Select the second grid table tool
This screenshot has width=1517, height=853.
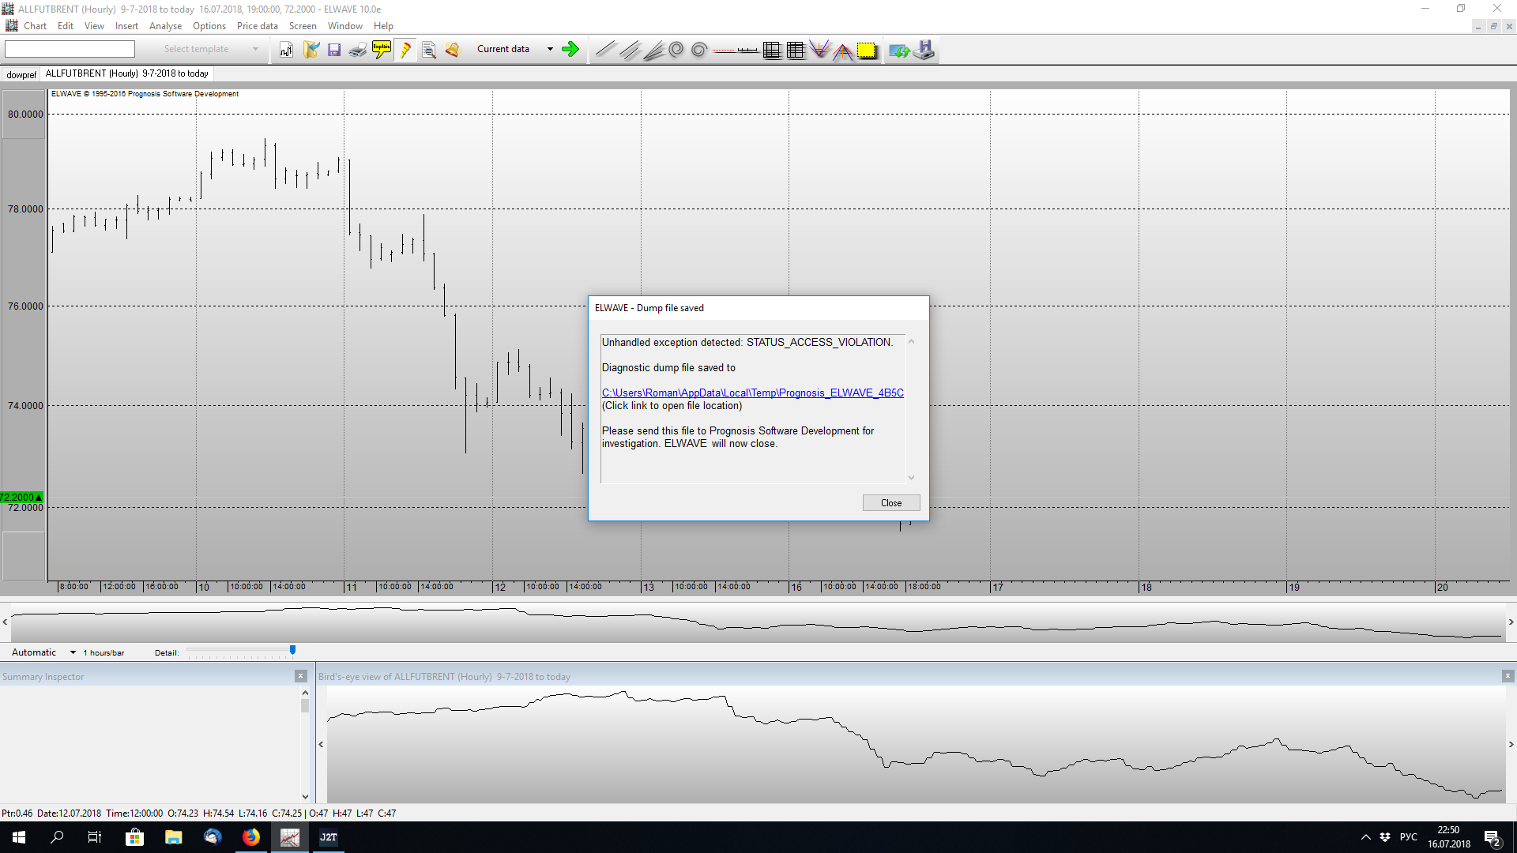point(796,50)
